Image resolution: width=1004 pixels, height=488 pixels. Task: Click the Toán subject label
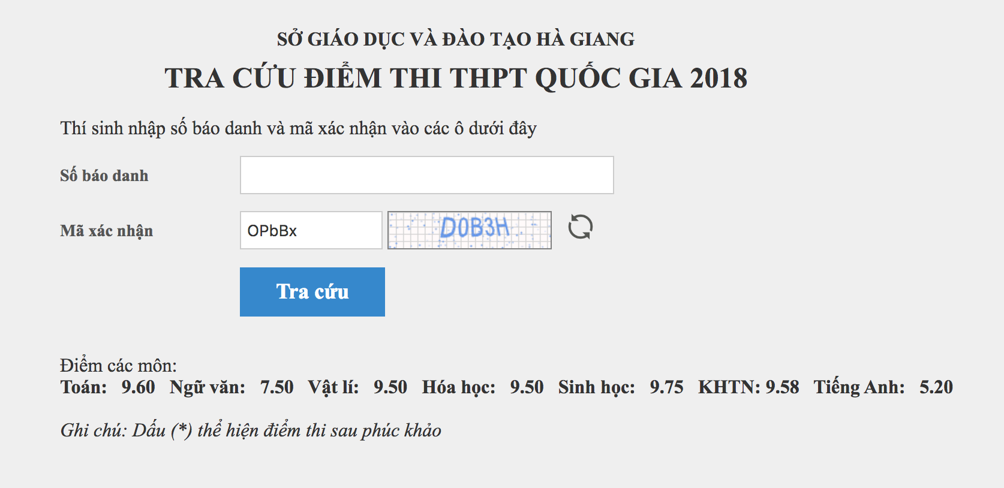point(83,387)
